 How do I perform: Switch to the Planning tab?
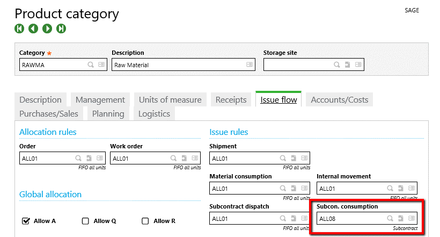108,113
